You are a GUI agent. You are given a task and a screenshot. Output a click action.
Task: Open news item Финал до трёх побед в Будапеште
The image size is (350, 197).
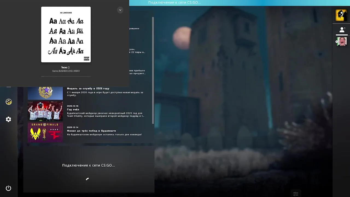tap(91, 131)
